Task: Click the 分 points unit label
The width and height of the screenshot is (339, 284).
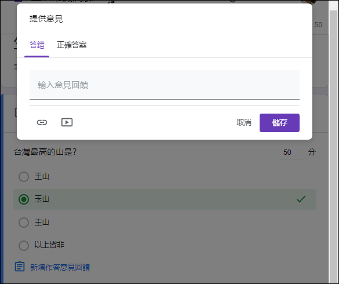Action: click(x=312, y=152)
